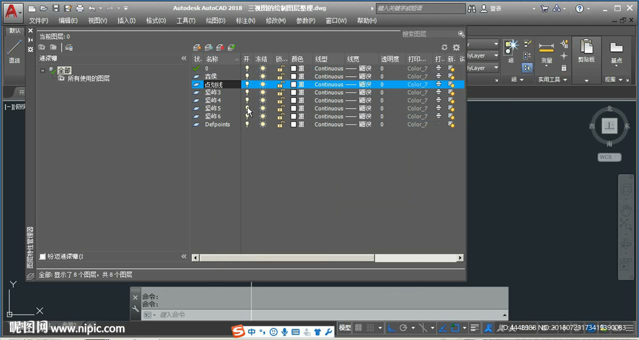This screenshot has height=340, width=639.
Task: Click the 线型 column header
Action: [x=329, y=59]
